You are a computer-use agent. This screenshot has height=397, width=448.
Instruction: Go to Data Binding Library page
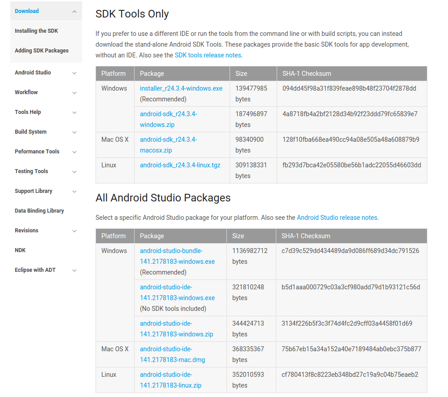[39, 211]
